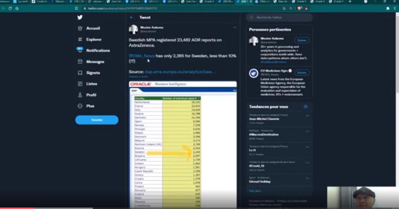This screenshot has height=209, width=399.
Task: Close the active Twitter browser tab
Action: click(251, 2)
